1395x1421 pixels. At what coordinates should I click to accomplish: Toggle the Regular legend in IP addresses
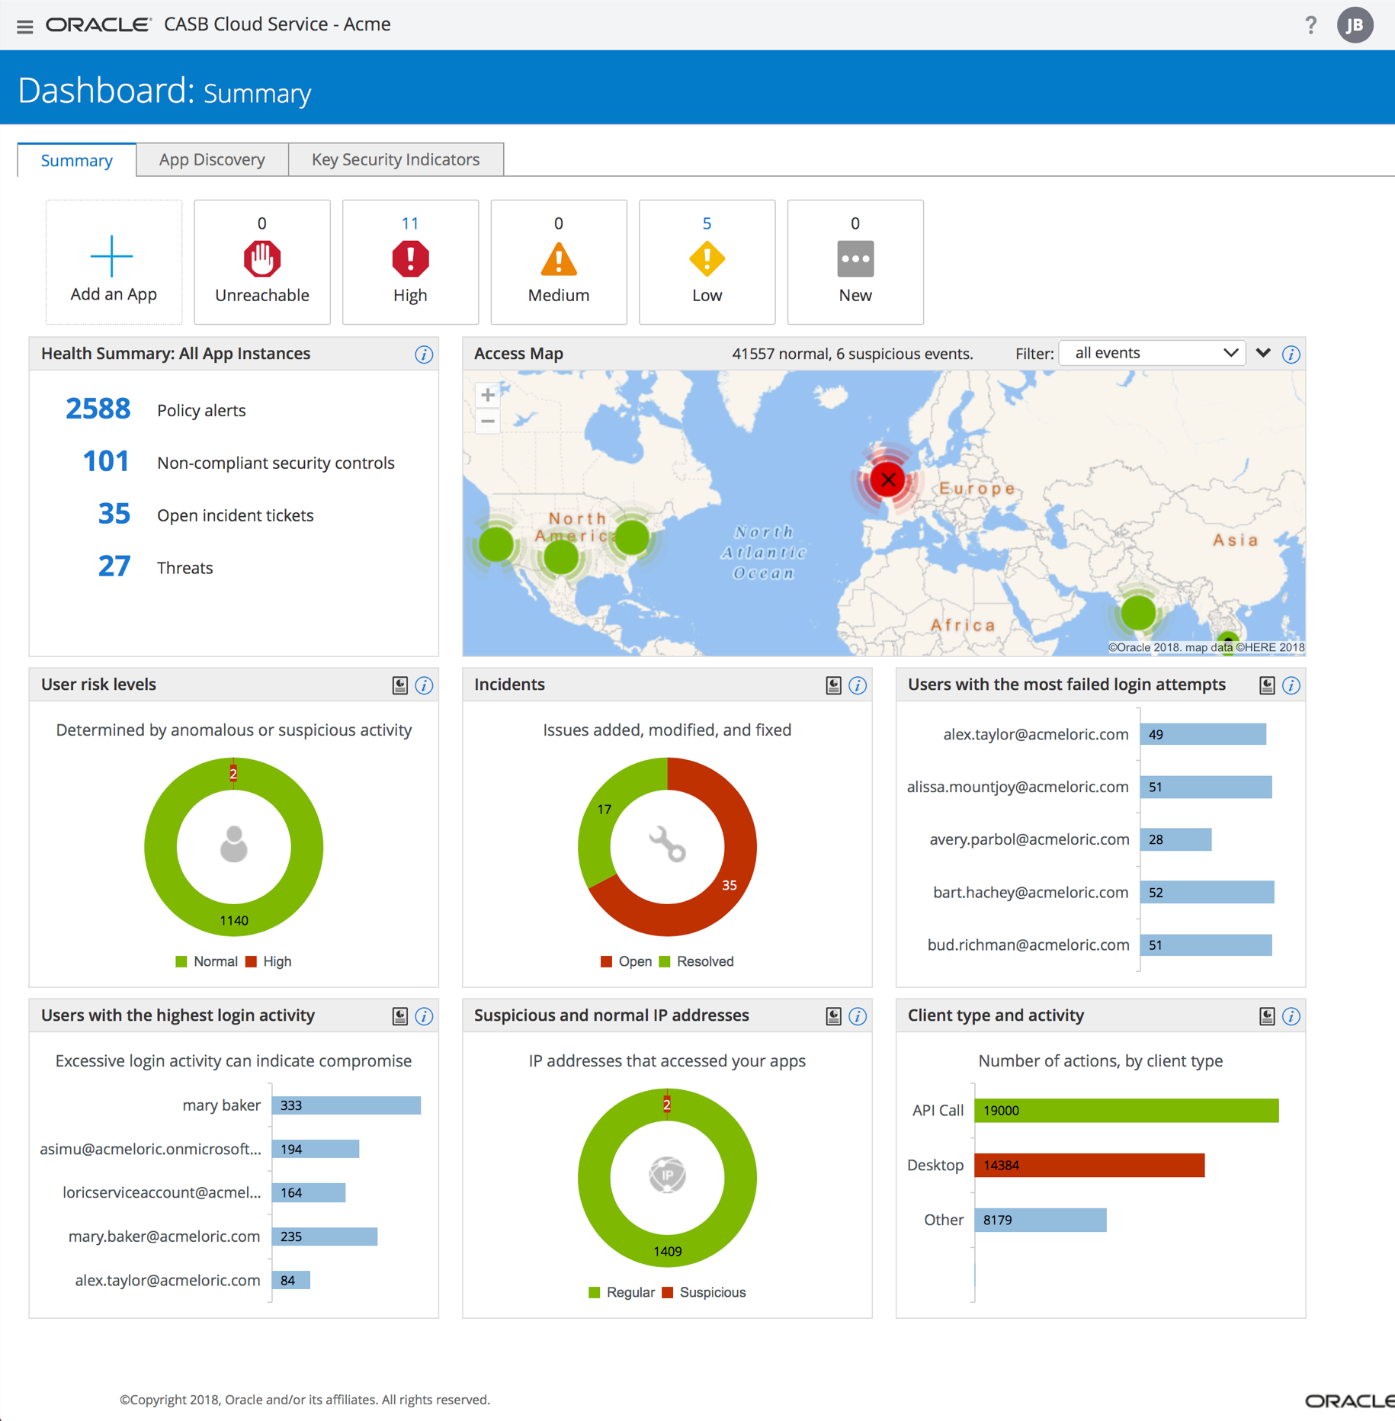pyautogui.click(x=621, y=1293)
